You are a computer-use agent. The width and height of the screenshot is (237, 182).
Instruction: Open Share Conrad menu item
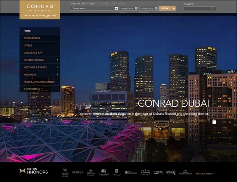tap(40, 89)
